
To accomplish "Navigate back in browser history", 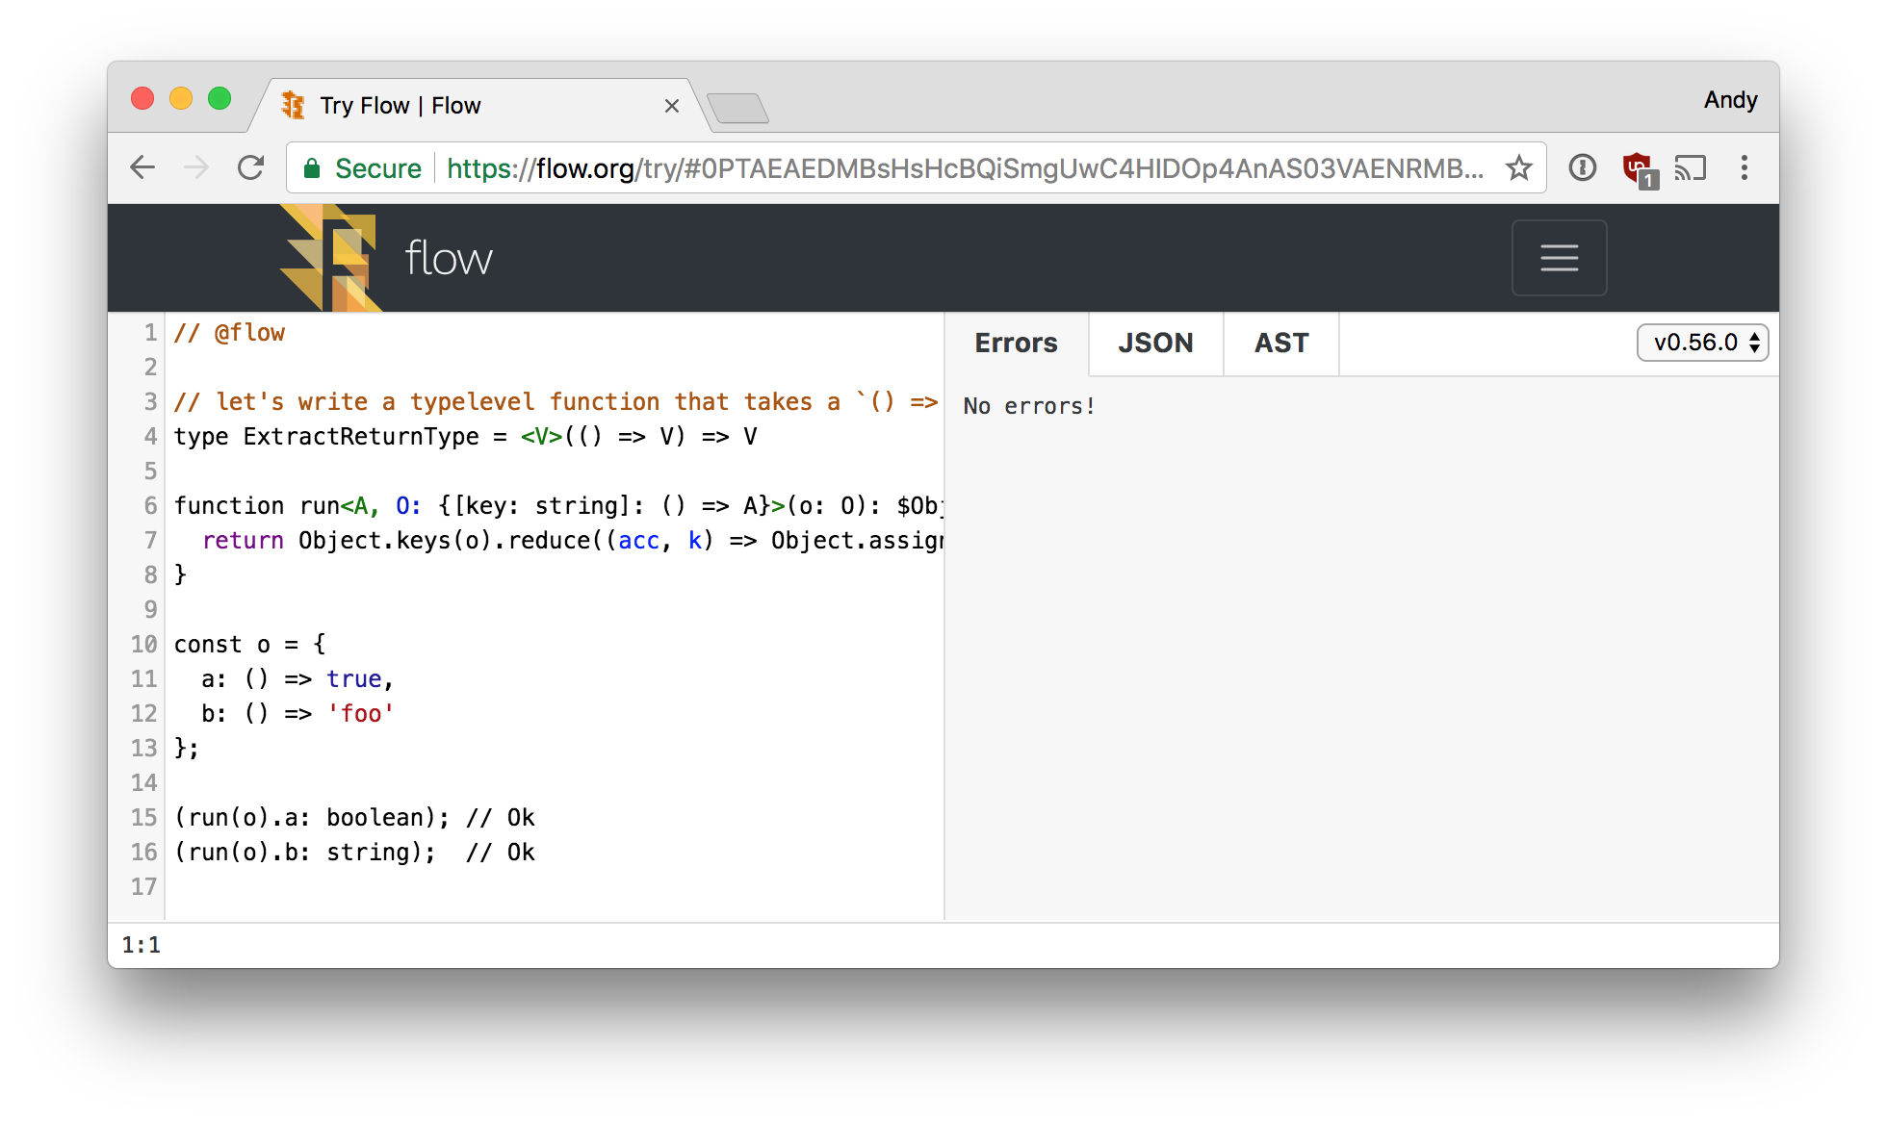I will tap(142, 166).
